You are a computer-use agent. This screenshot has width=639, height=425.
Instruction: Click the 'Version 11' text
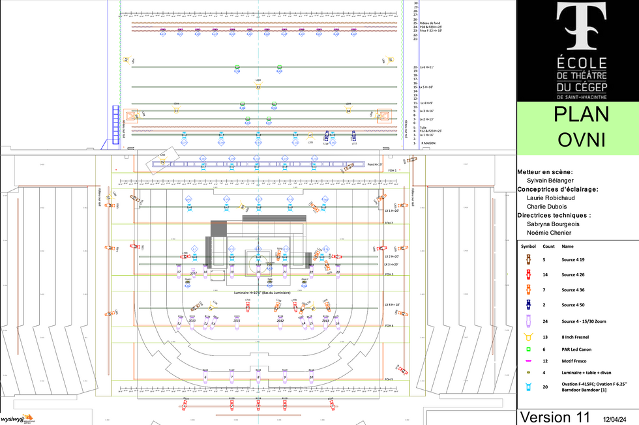click(555, 417)
